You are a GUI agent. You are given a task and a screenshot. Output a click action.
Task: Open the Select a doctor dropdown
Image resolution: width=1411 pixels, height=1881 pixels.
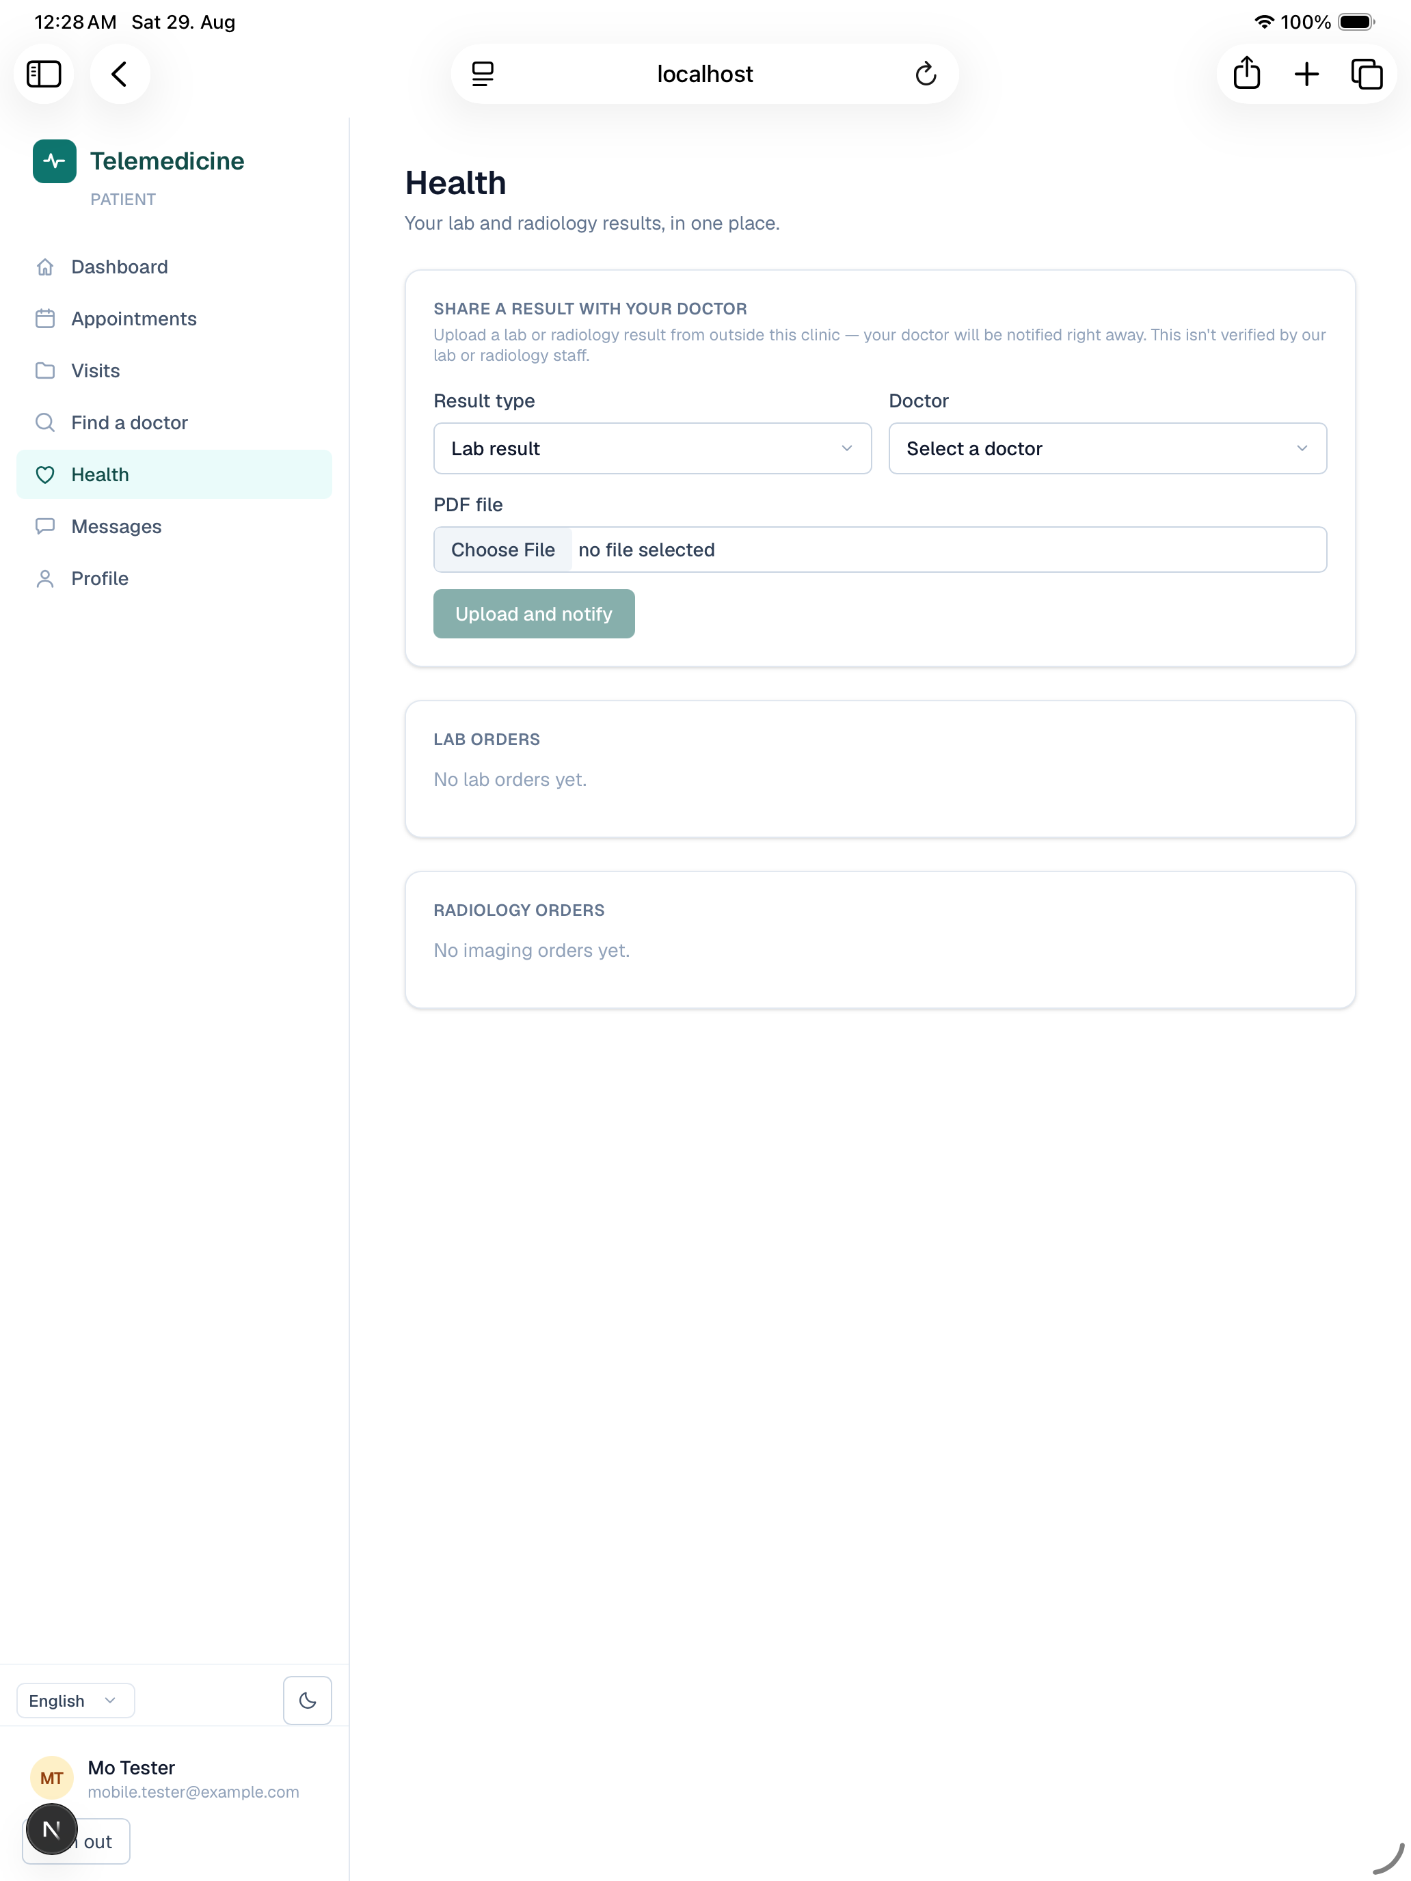pyautogui.click(x=1107, y=448)
